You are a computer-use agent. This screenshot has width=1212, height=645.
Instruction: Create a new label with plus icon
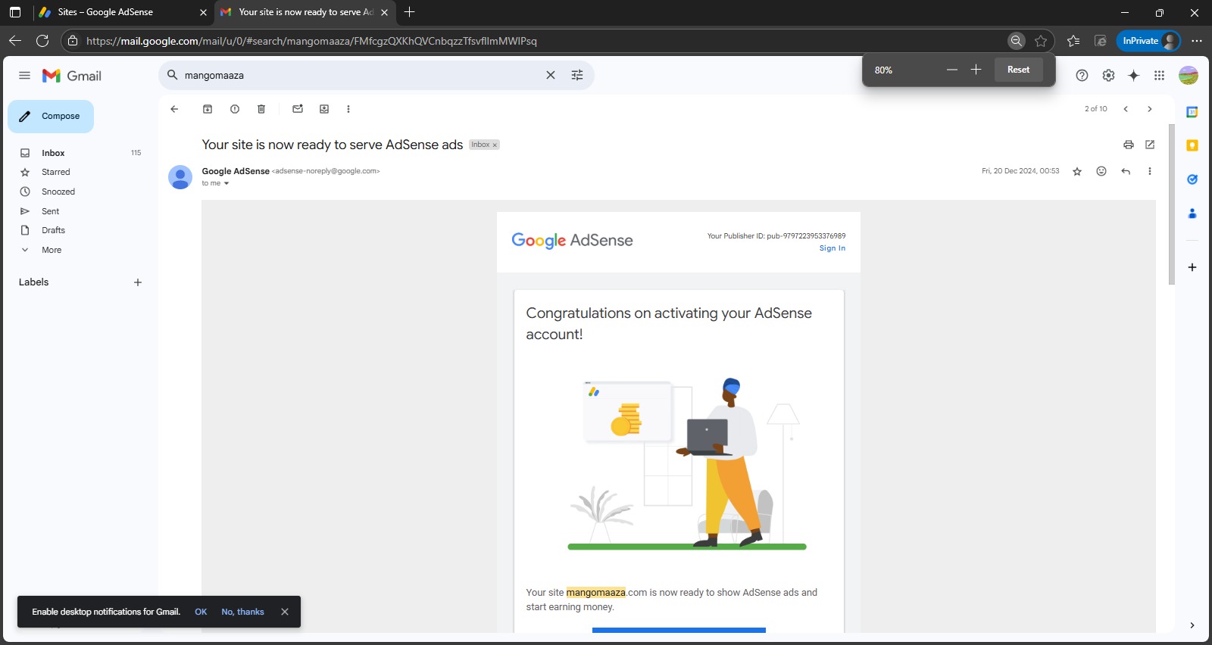pyautogui.click(x=138, y=282)
